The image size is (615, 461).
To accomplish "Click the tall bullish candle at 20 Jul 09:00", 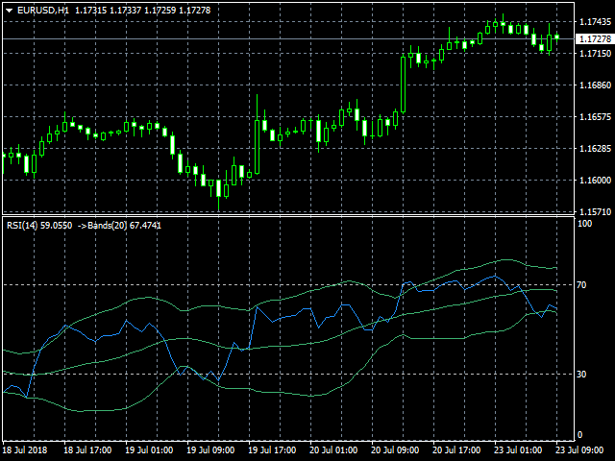I will (403, 85).
